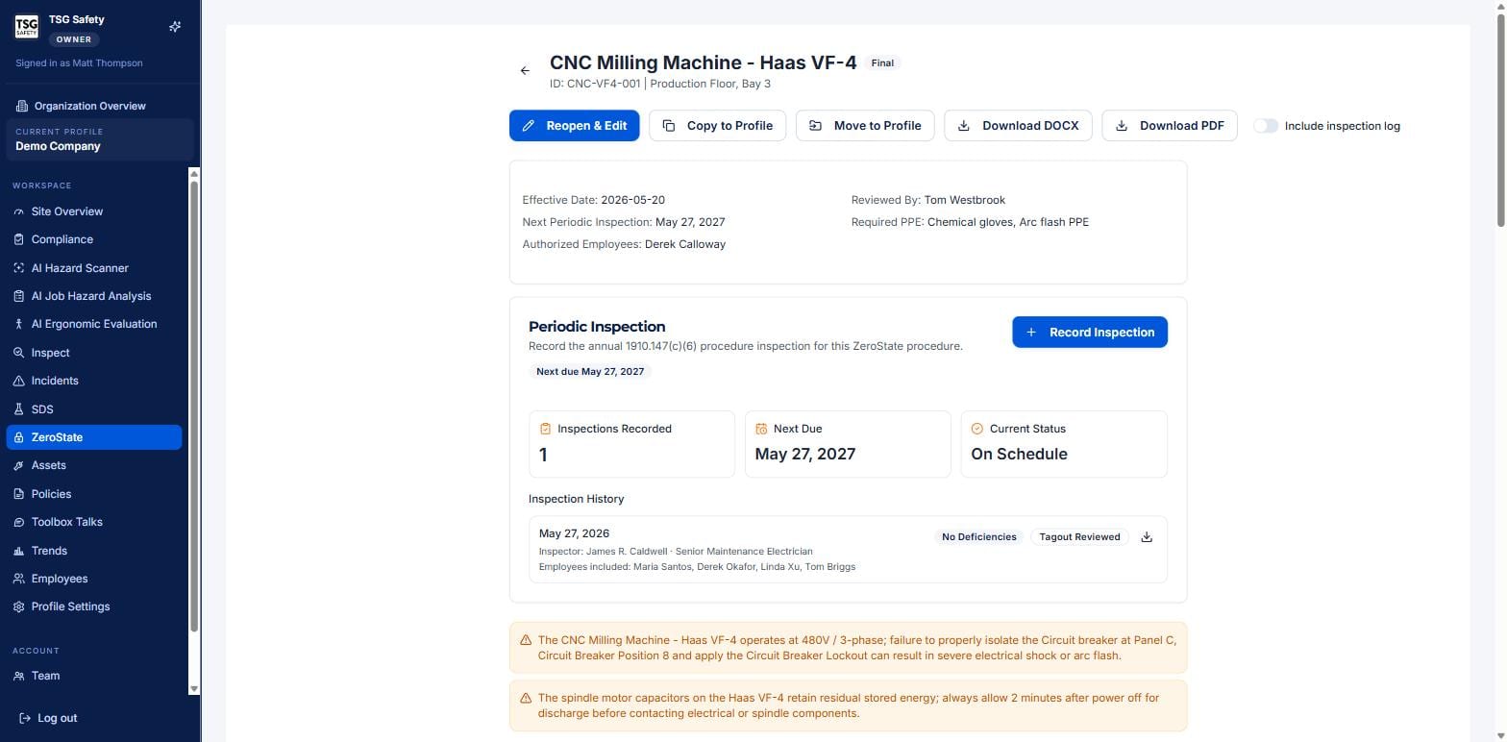Open AI Ergonomic Evaluation page

pyautogui.click(x=93, y=324)
